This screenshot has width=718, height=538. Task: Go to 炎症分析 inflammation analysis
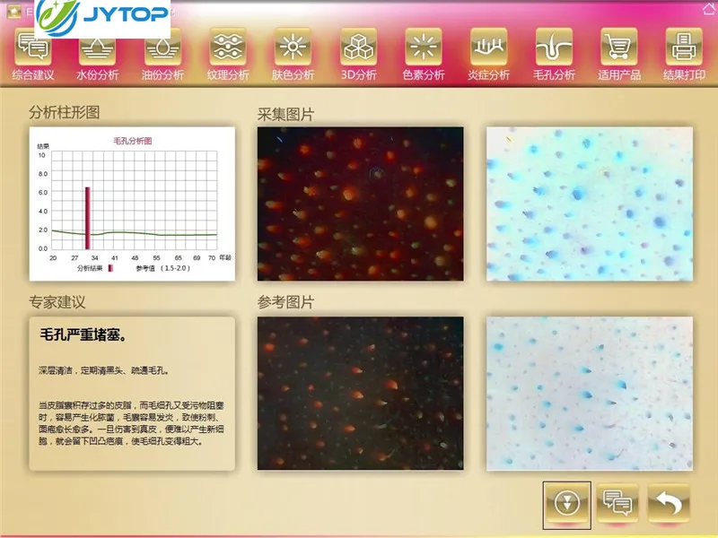pyautogui.click(x=488, y=55)
